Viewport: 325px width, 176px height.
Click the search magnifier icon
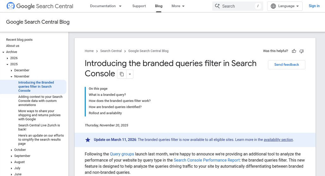(217, 6)
